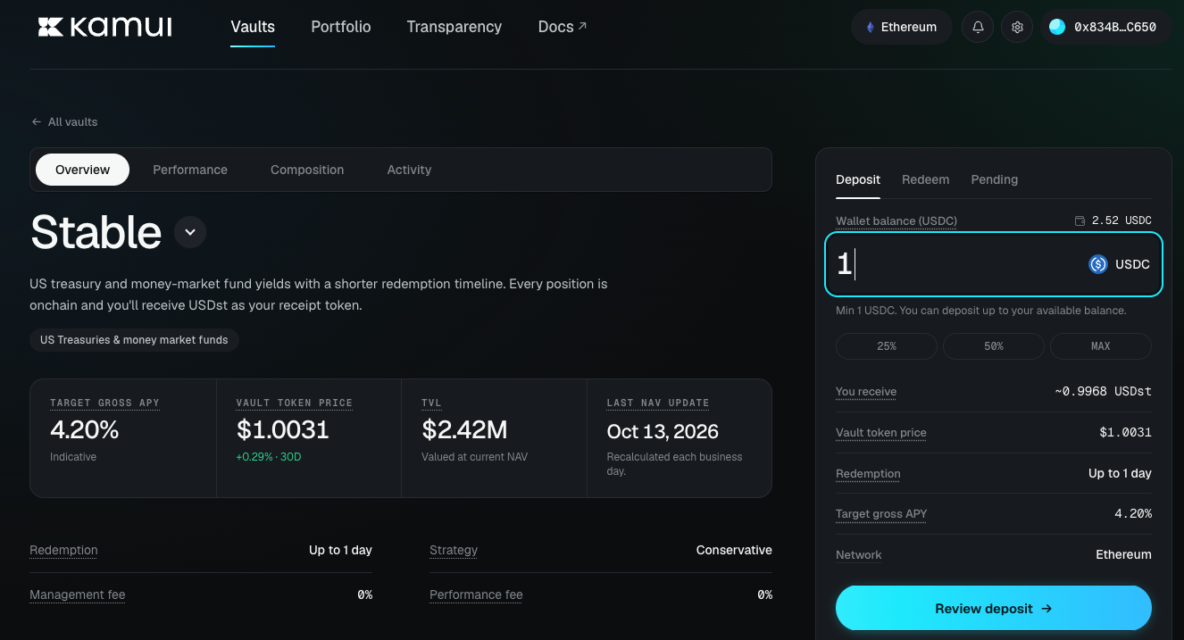Click the USDC coin icon
This screenshot has width=1184, height=640.
(1098, 264)
